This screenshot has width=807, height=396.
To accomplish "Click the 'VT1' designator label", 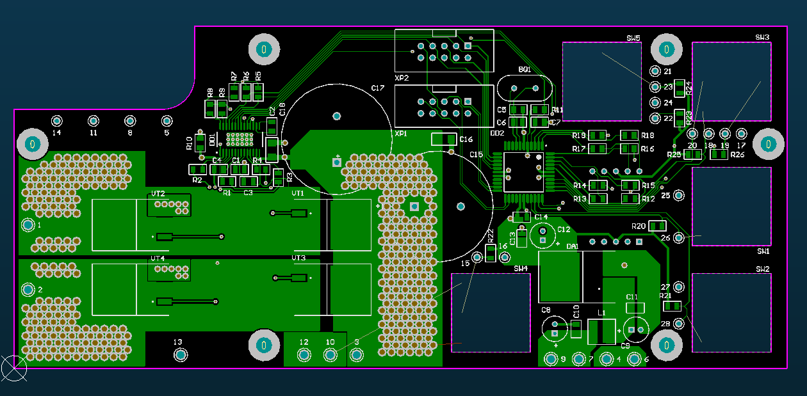I will (298, 193).
